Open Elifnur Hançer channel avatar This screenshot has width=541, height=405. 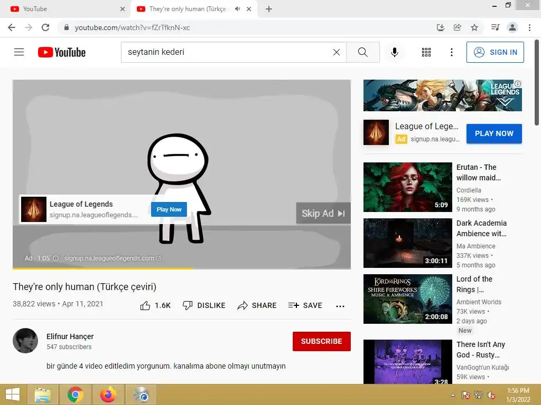point(25,341)
